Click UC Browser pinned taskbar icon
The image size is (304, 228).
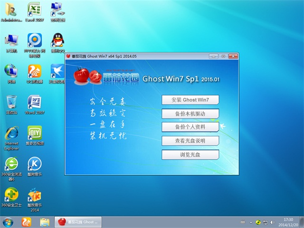pos(27,222)
